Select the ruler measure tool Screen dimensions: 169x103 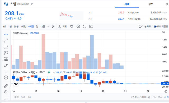[6, 86]
